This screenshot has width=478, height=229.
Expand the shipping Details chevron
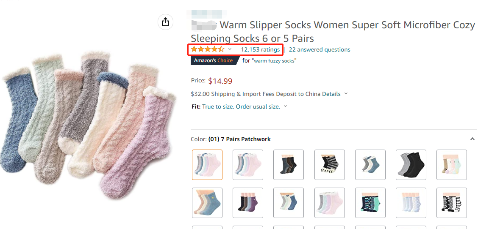[x=346, y=94]
